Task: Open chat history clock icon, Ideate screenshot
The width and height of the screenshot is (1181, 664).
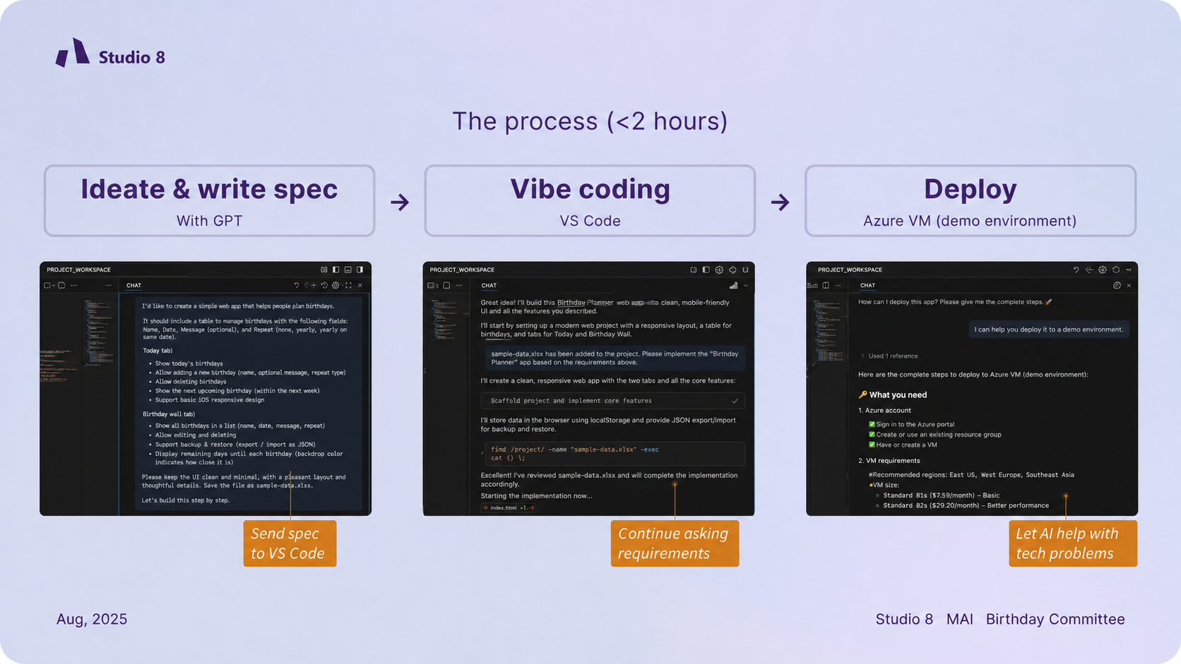Action: pos(324,285)
